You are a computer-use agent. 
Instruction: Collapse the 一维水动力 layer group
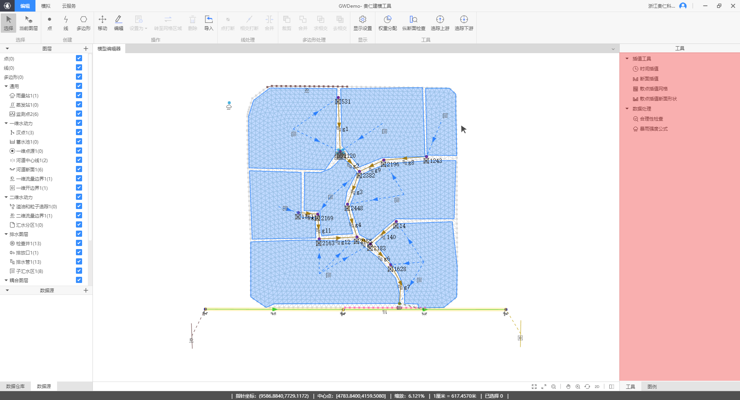[6, 123]
